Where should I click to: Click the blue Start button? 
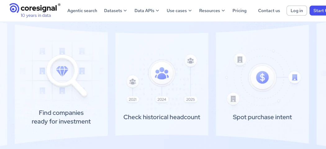point(318,11)
